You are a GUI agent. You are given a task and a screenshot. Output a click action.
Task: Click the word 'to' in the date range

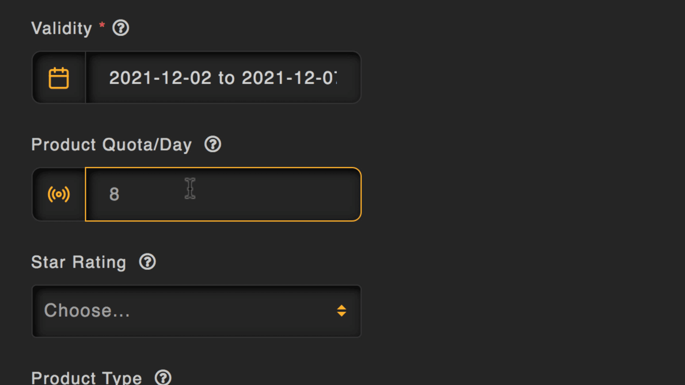[226, 78]
